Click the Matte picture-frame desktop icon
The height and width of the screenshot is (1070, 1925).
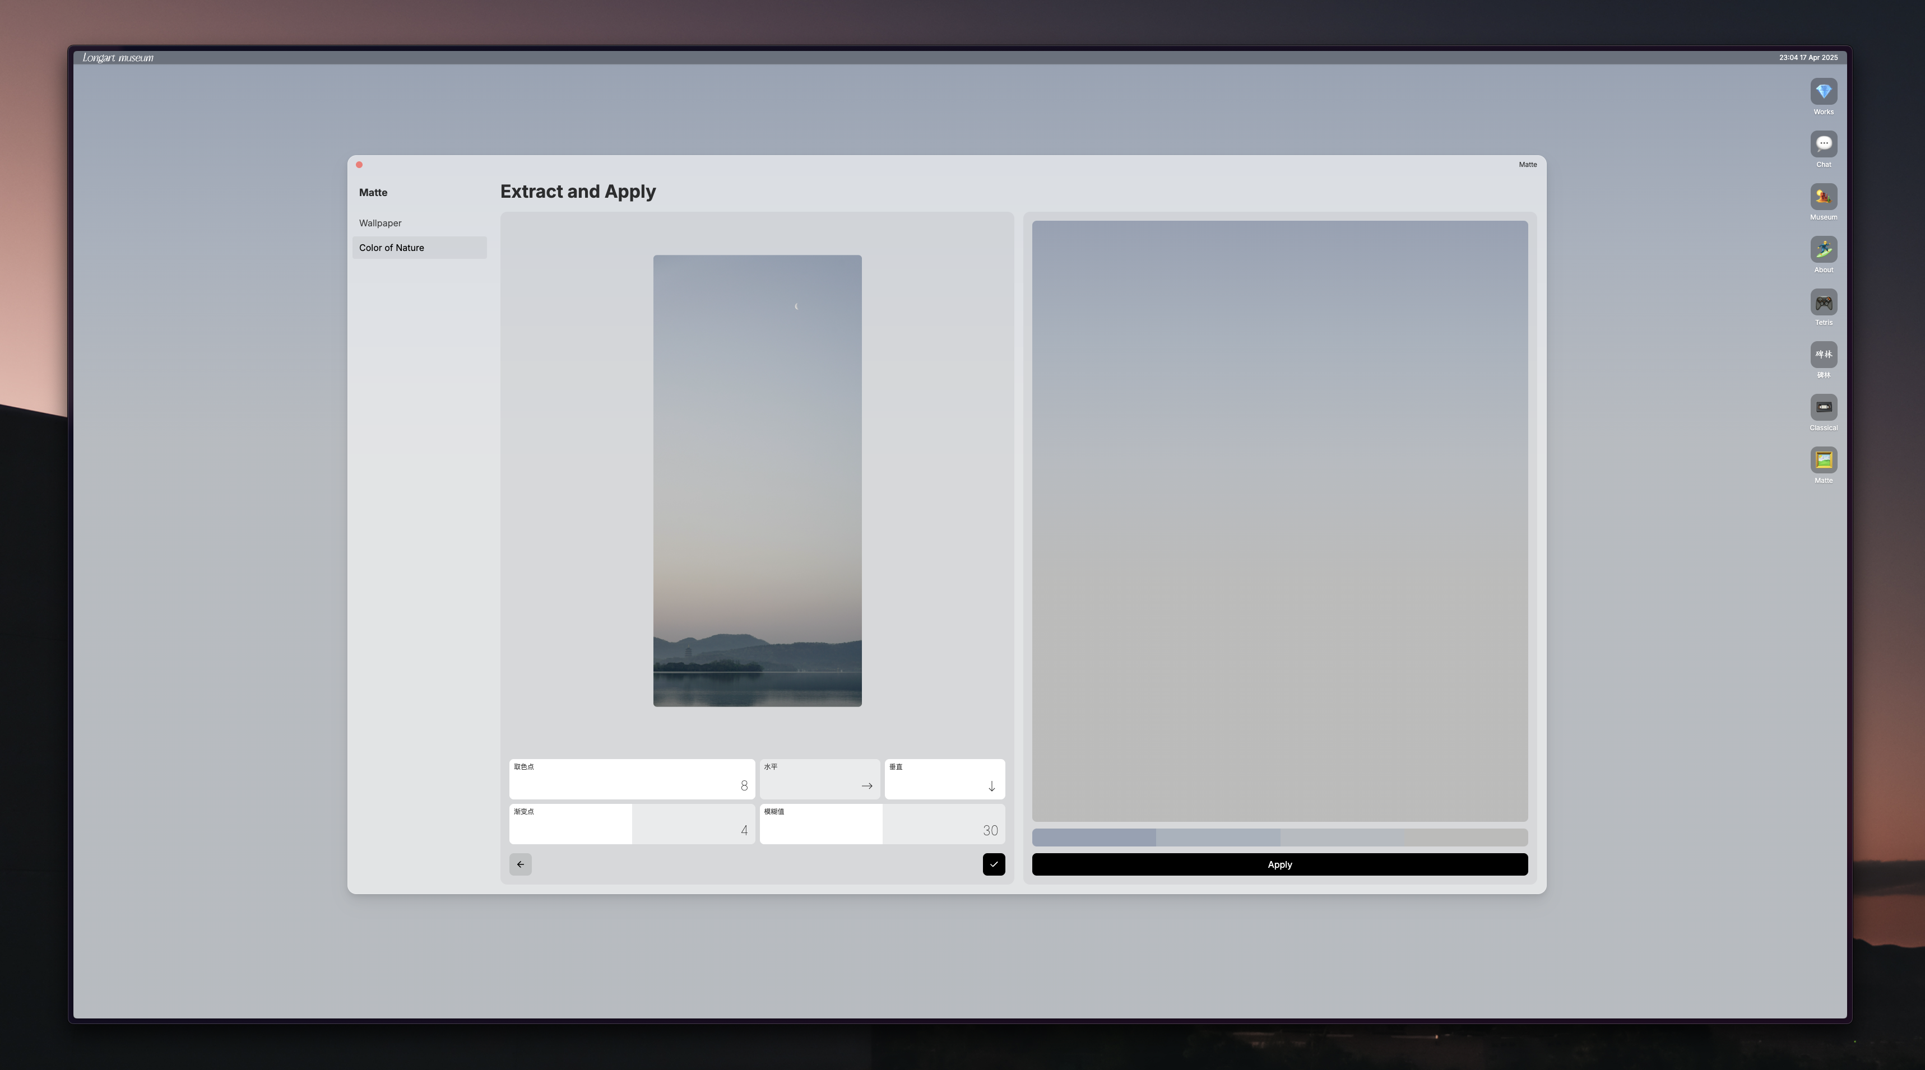[x=1824, y=460]
